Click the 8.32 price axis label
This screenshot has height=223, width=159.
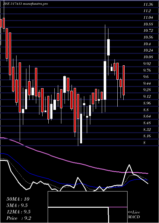tap(147, 130)
